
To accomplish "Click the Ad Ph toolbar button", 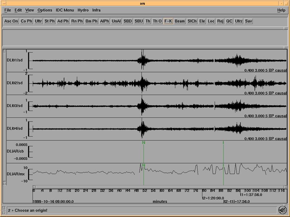I will pos(63,21).
